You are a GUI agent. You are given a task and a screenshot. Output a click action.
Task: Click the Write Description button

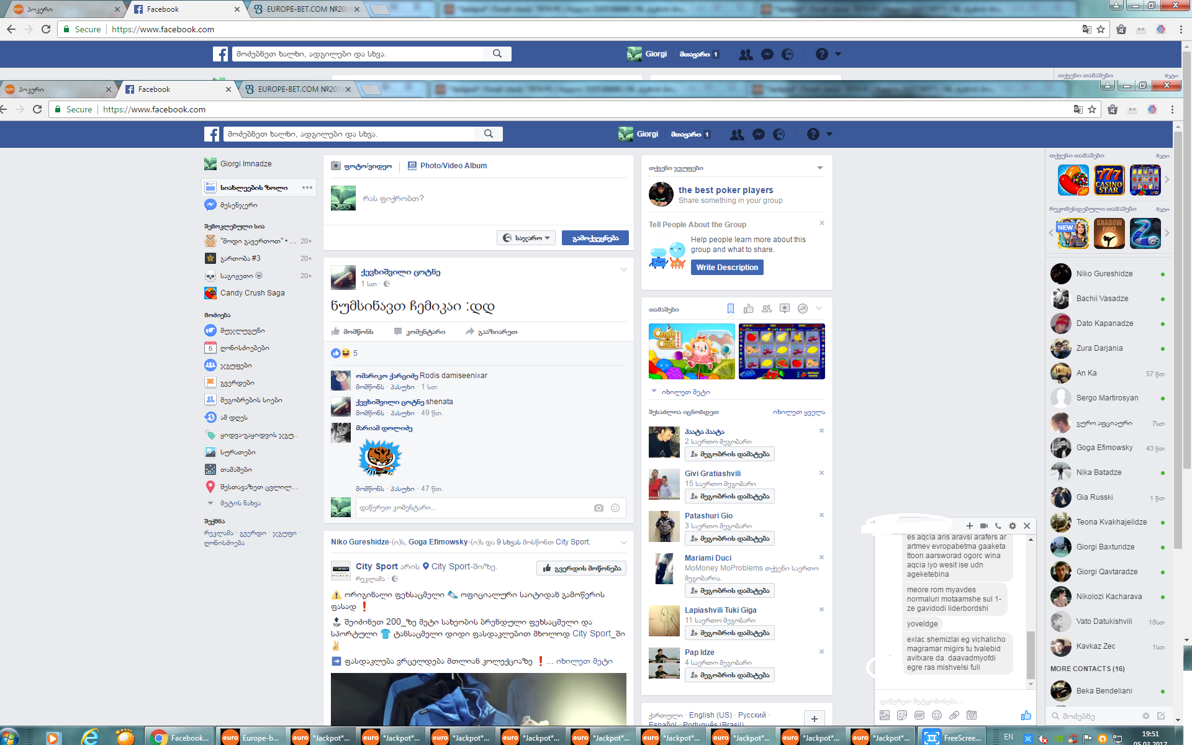pyautogui.click(x=727, y=268)
